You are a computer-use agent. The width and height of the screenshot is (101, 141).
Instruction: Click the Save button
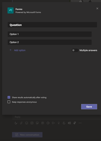[89, 107]
